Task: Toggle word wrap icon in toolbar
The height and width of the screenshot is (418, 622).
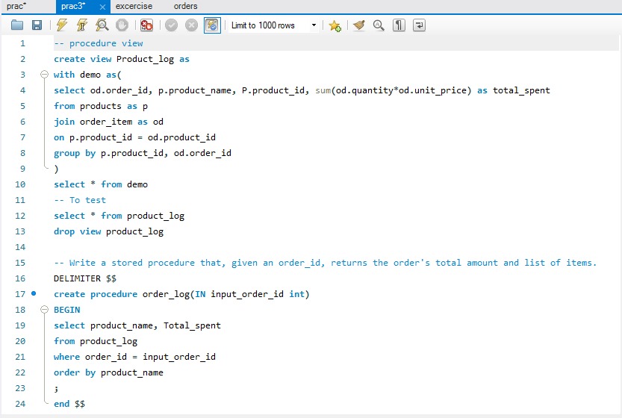Action: click(x=419, y=25)
